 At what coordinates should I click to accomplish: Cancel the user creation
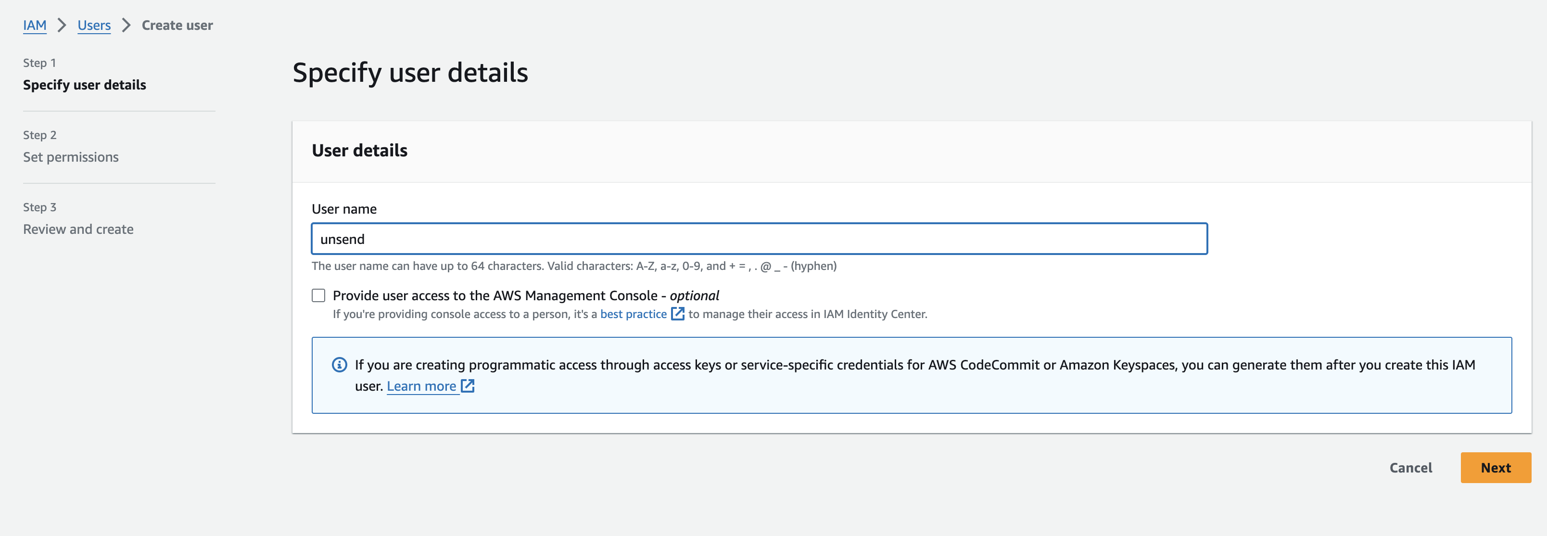click(1410, 468)
